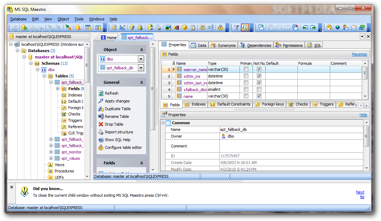This screenshot has width=381, height=221.
Task: Open the spt_fallback_db table dropdown
Action: [141, 68]
